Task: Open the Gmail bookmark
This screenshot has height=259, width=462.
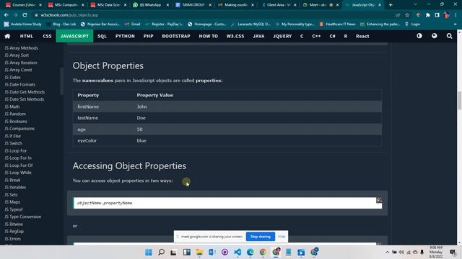Action: [x=133, y=24]
